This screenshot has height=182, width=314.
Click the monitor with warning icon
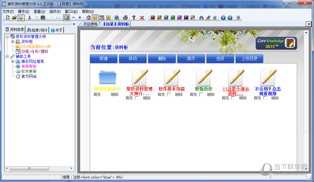[x=117, y=18]
